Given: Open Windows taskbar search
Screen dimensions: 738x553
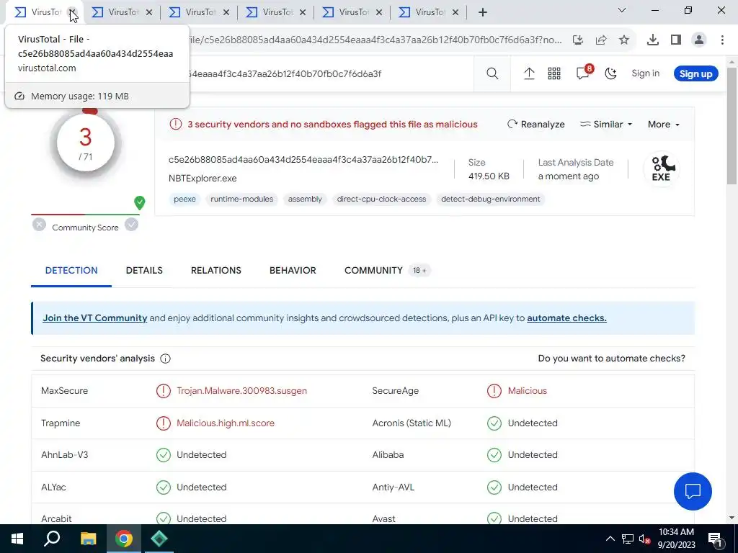Looking at the screenshot, I should (52, 539).
